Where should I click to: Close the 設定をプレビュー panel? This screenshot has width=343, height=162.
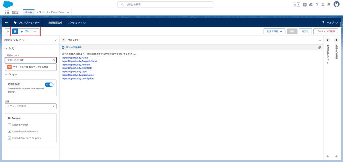pos(55,40)
